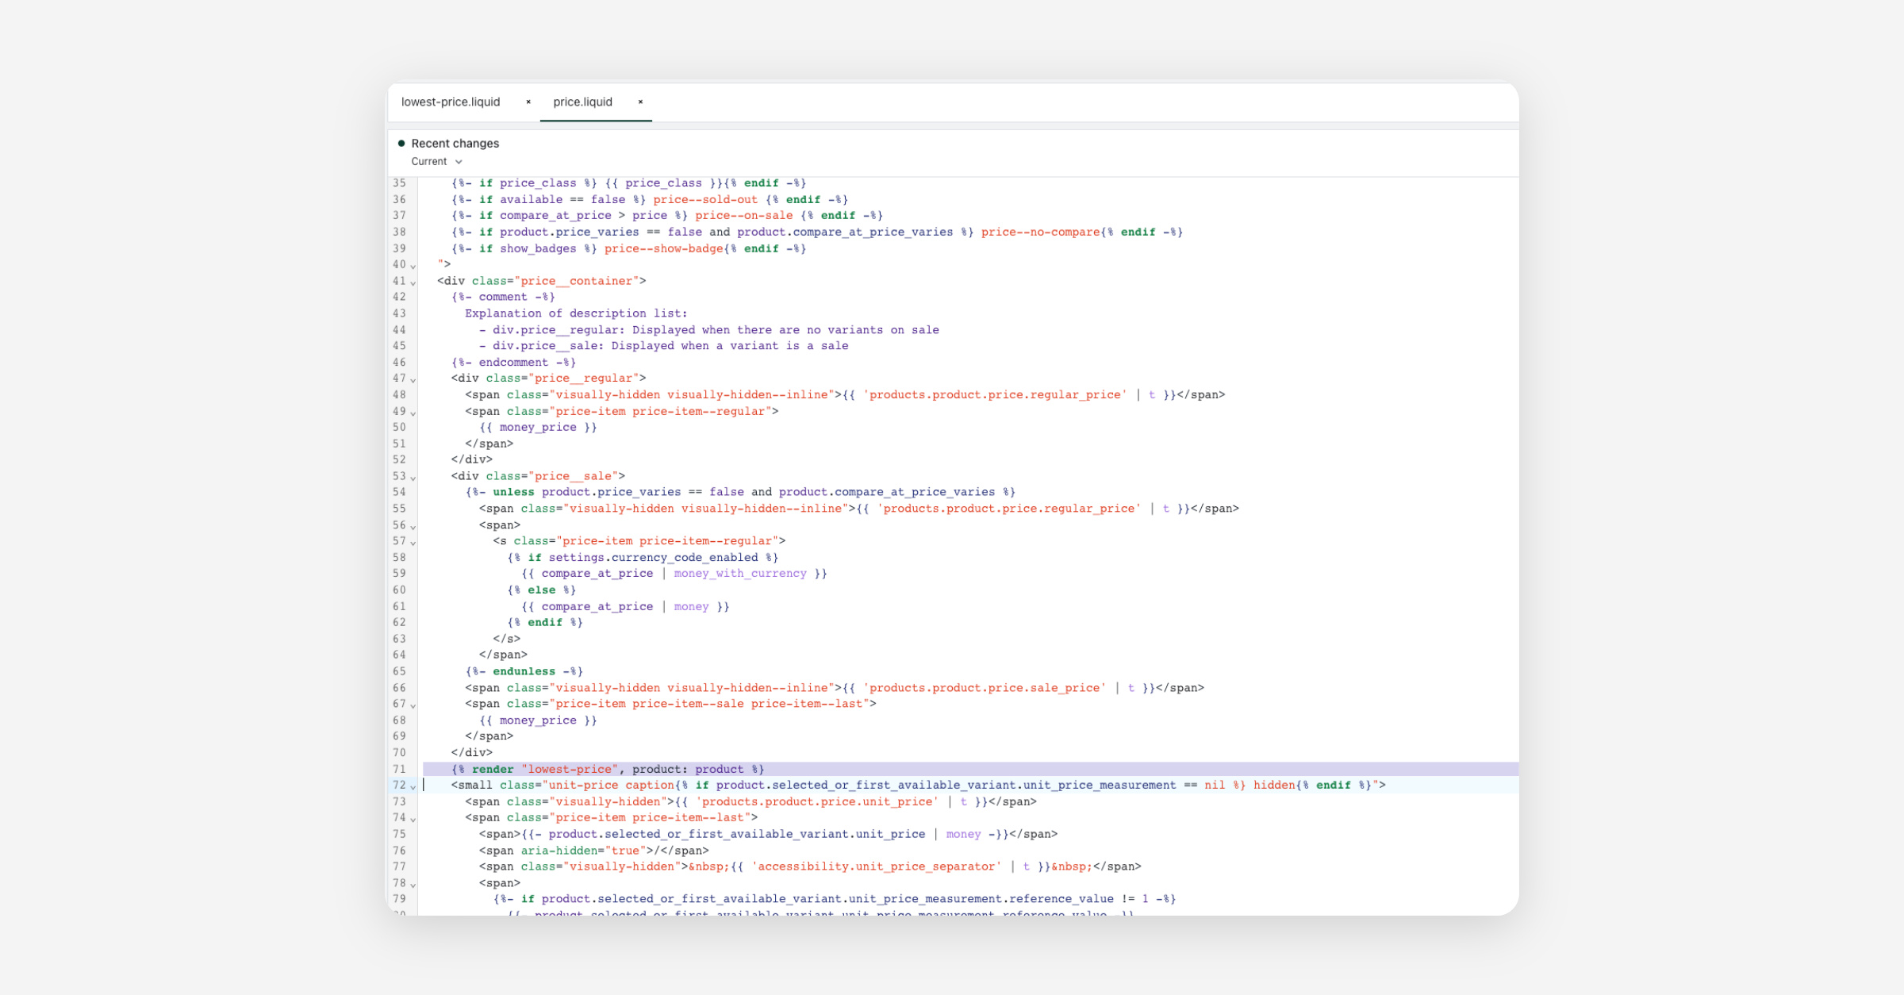Fold the s element at line 57
Image resolution: width=1904 pixels, height=995 pixels.
(x=413, y=543)
